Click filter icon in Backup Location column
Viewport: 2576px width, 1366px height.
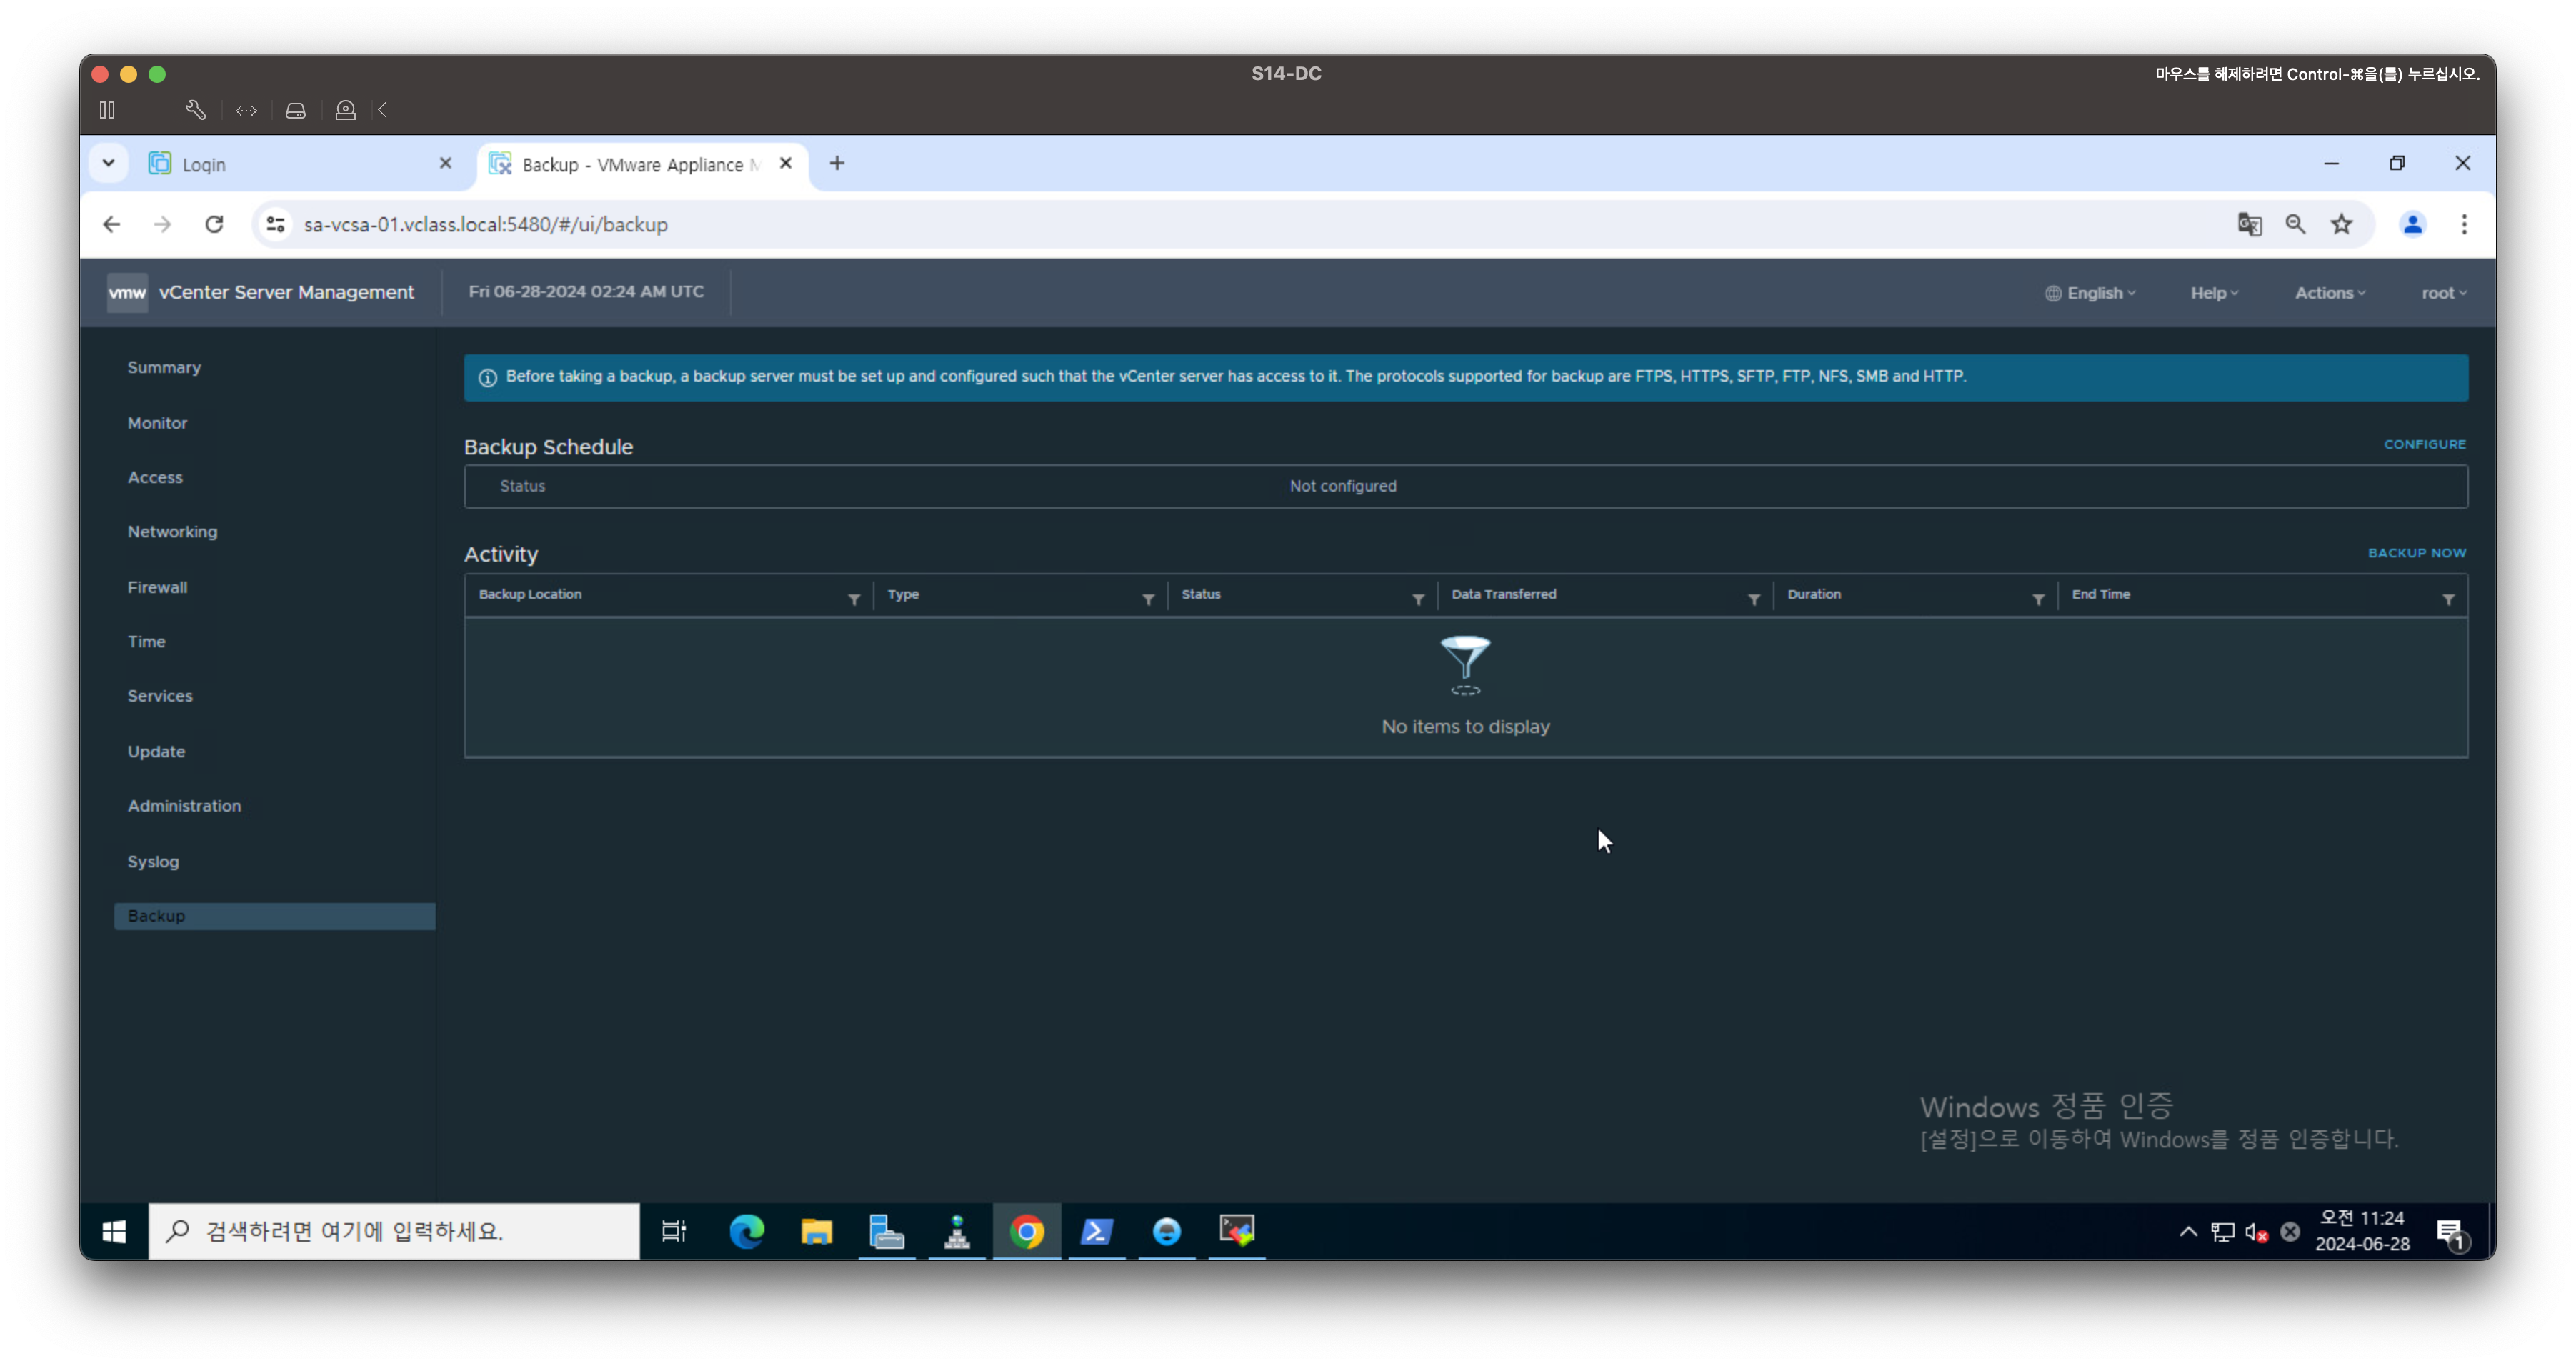pyautogui.click(x=853, y=599)
